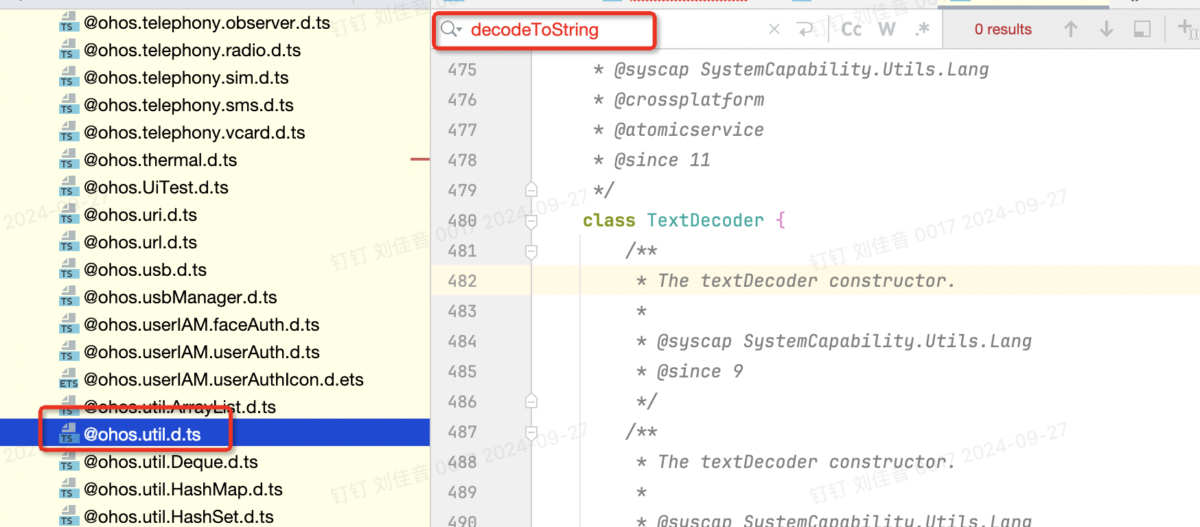Select @ohos.telephony.sms.d.ts in the tree
The height and width of the screenshot is (527, 1200).
pyautogui.click(x=188, y=105)
